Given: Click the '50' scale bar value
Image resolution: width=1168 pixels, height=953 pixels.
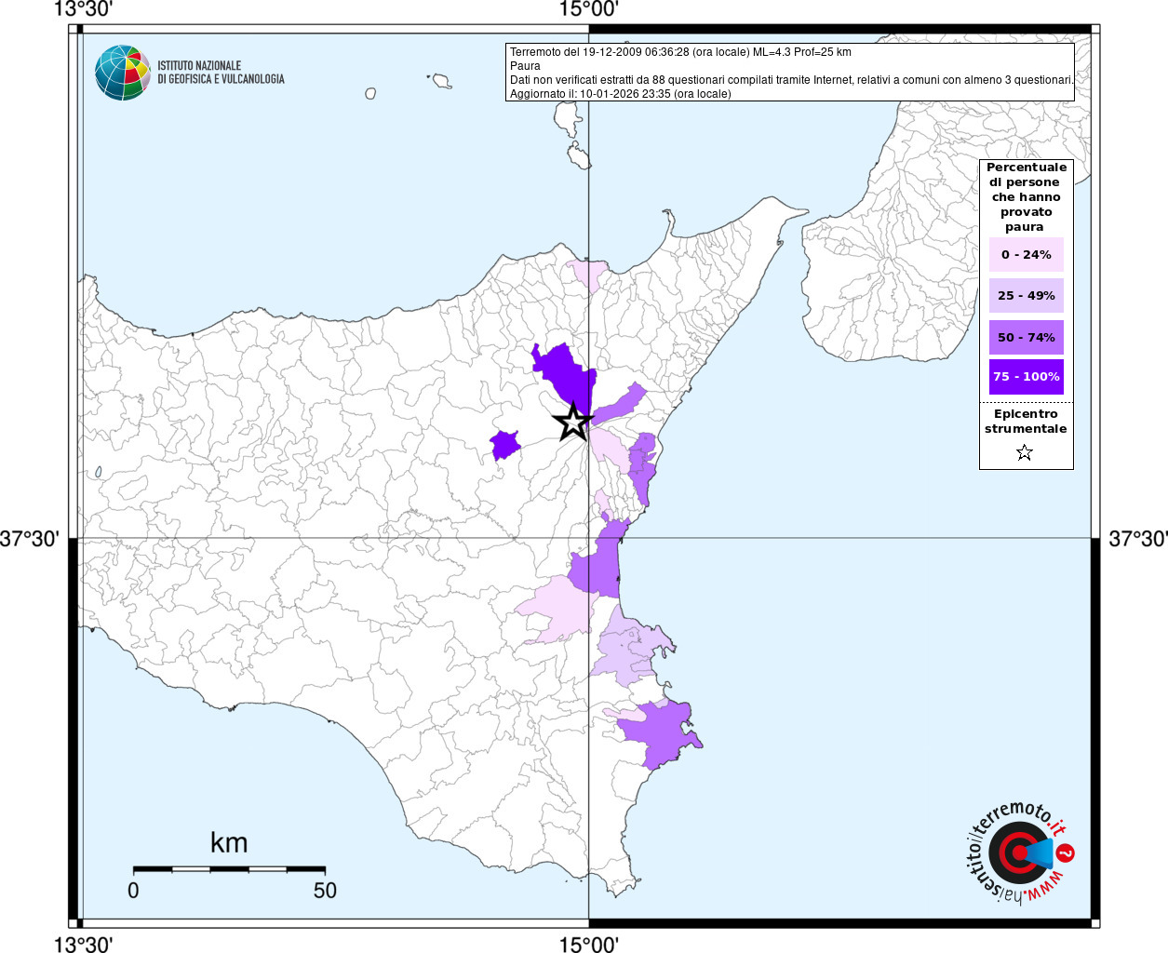Looking at the screenshot, I should coord(325,891).
